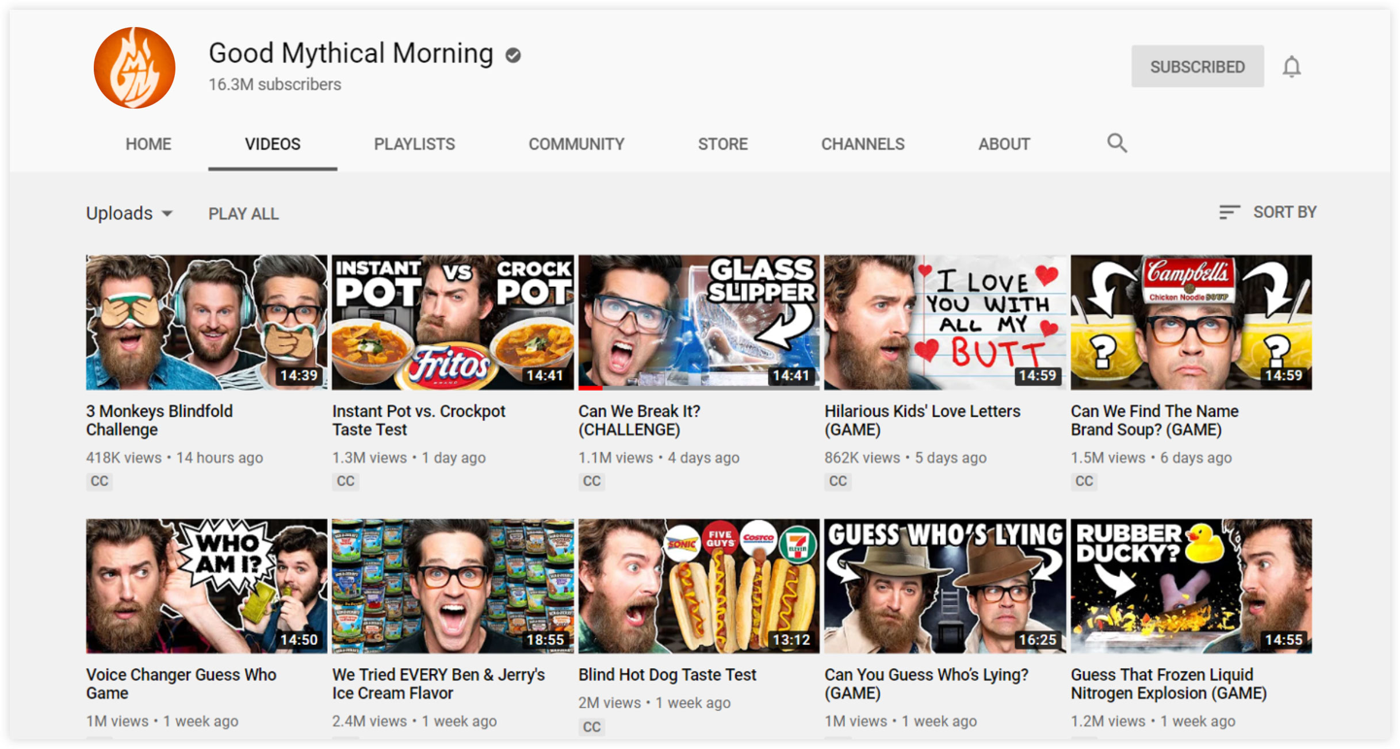Open We Tried EVERY Ben & Jerry's title

coord(438,683)
